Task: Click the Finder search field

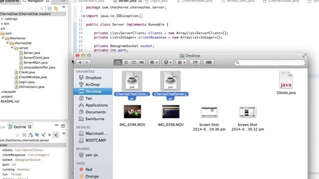Action: point(270,63)
